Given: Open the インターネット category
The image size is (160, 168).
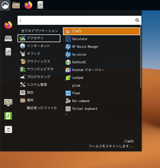Looking at the screenshot, I should click(x=39, y=46).
